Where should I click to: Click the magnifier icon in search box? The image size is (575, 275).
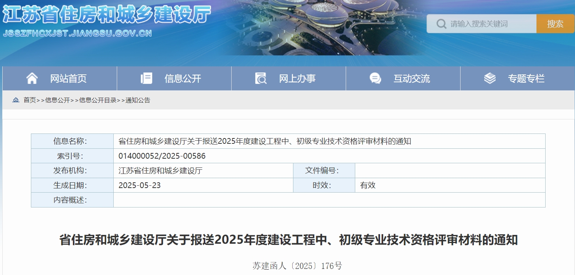(x=441, y=24)
